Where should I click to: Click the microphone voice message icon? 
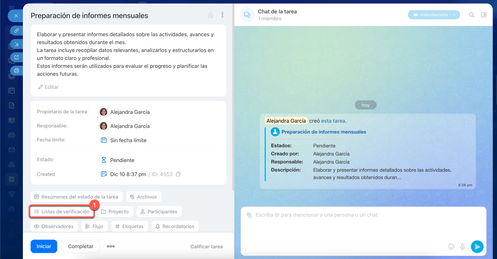pos(462,247)
